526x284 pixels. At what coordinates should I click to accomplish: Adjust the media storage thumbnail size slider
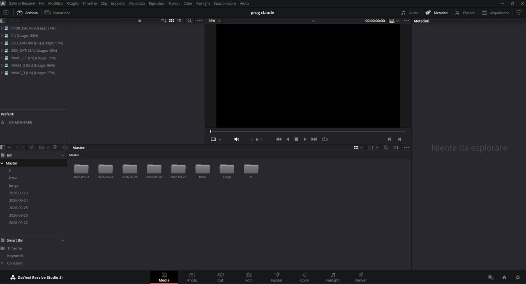click(140, 21)
